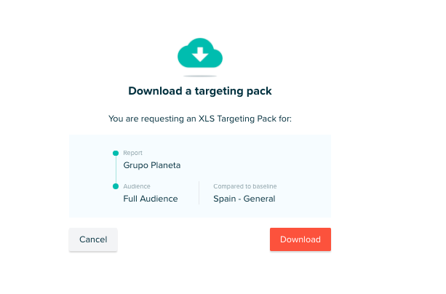
Task: Click the word Planeta in the report name
Action: point(164,165)
